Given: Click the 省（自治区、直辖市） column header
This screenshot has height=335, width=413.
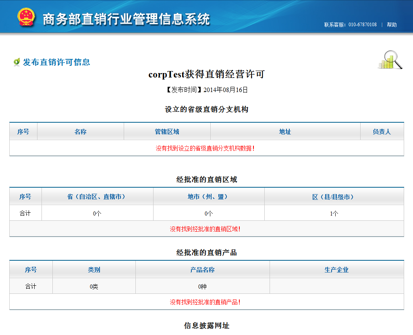Looking at the screenshot, I should (x=97, y=197).
